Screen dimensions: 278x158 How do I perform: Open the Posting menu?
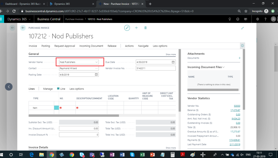point(46,46)
